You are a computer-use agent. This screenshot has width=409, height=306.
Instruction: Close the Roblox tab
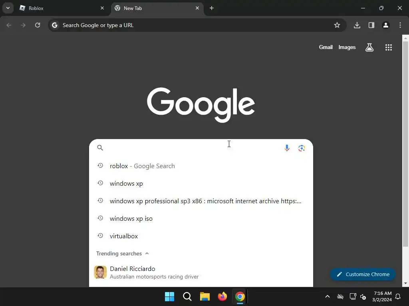pos(102,8)
